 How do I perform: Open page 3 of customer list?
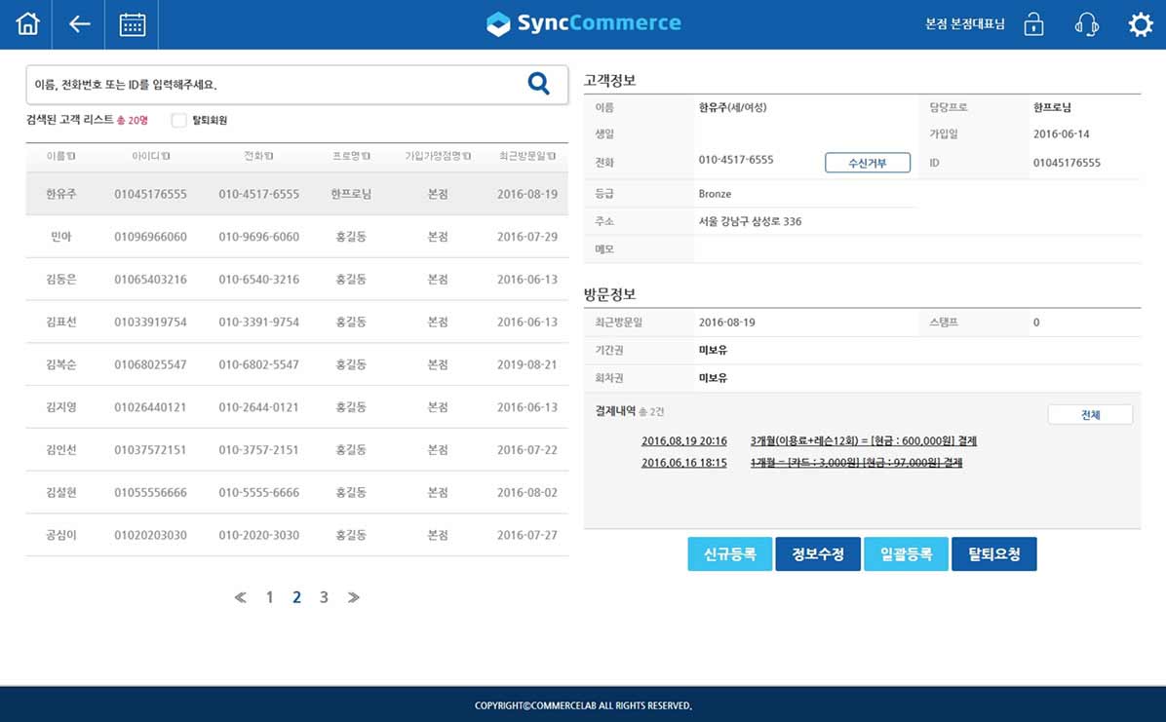(324, 597)
